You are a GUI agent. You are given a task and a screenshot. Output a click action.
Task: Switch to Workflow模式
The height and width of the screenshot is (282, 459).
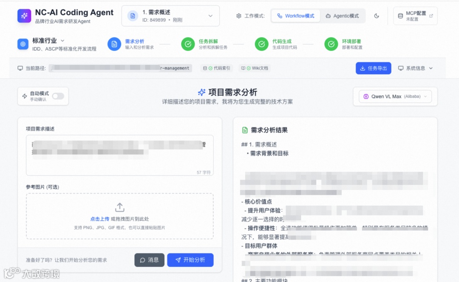[296, 16]
